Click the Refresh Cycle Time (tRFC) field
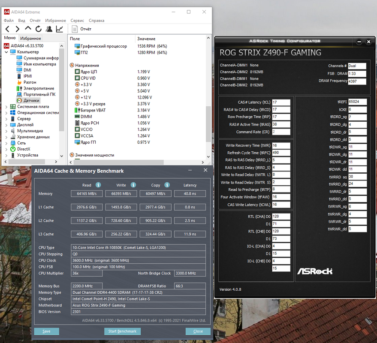 (281, 153)
